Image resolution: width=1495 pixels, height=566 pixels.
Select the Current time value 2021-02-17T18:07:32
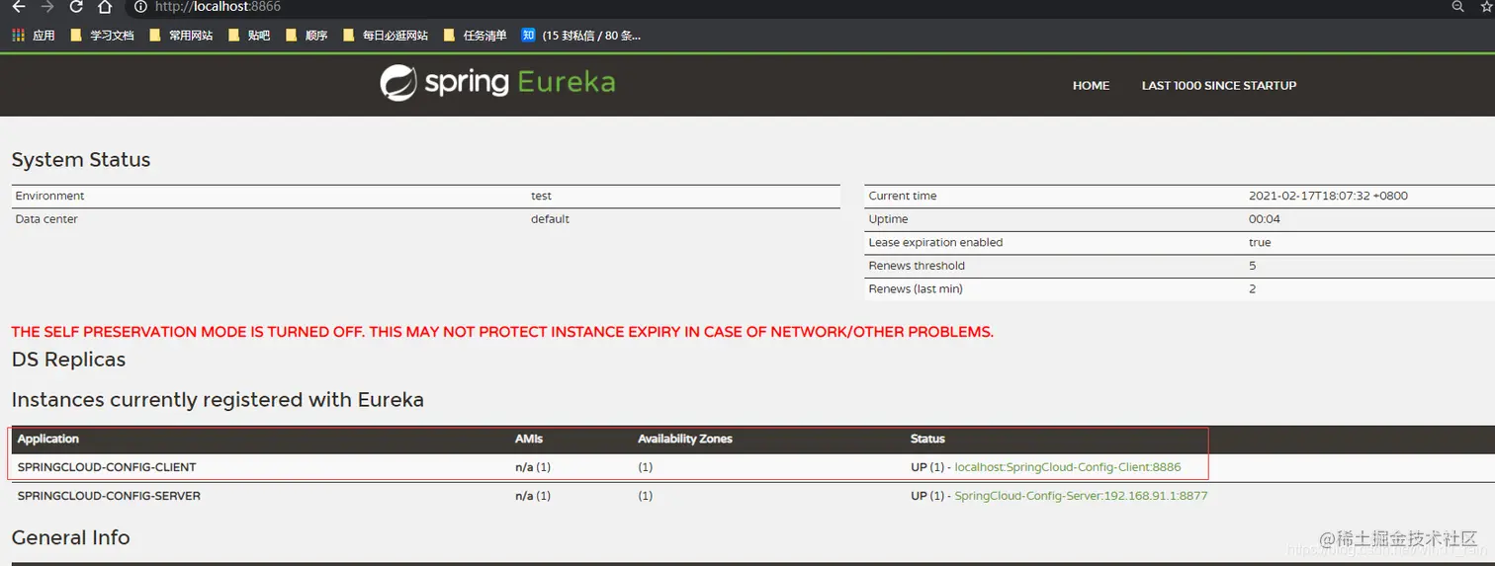click(x=1328, y=196)
